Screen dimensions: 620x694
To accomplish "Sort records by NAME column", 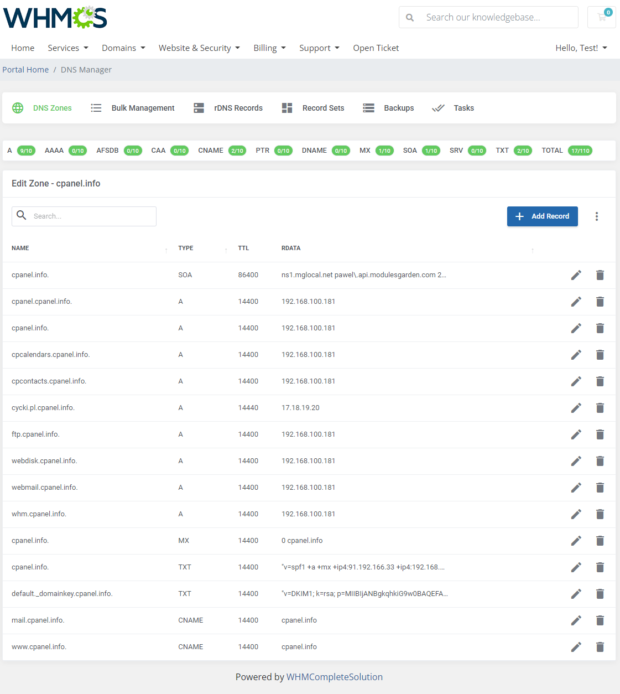I will 20,248.
